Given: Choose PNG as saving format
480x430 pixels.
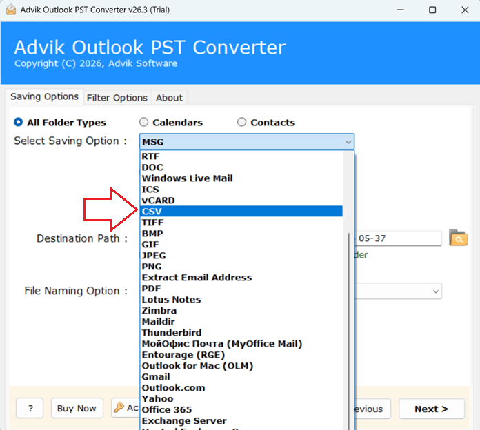Looking at the screenshot, I should 241,267.
